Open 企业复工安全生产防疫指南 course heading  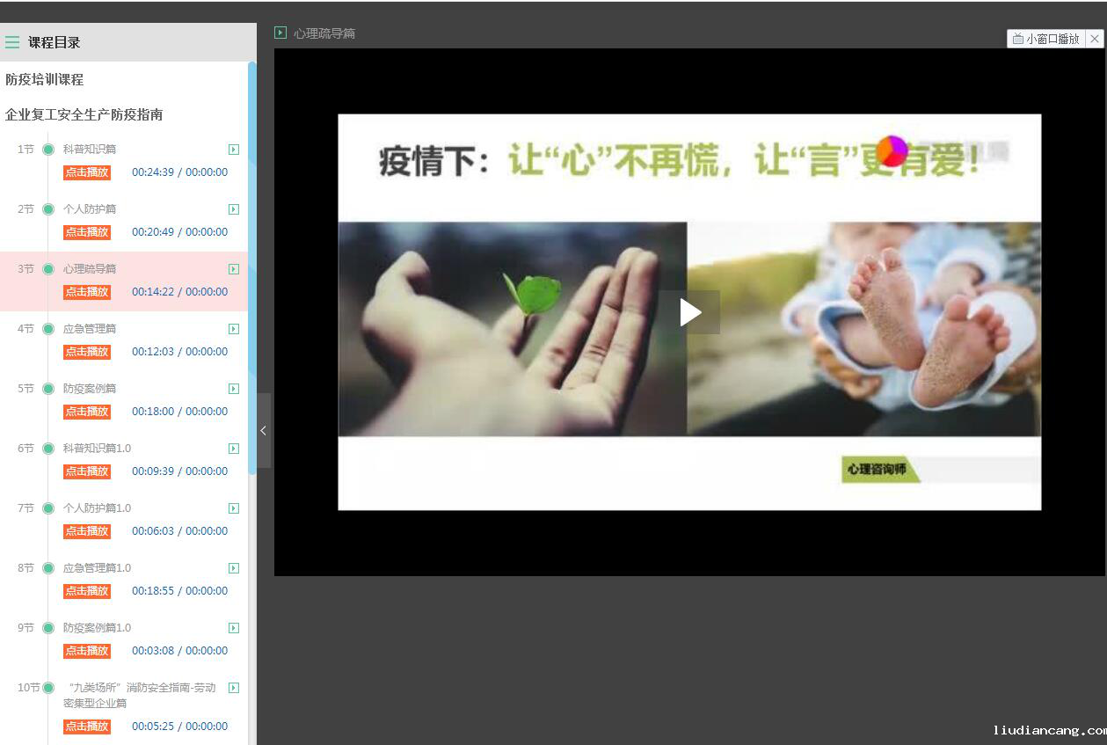84,114
